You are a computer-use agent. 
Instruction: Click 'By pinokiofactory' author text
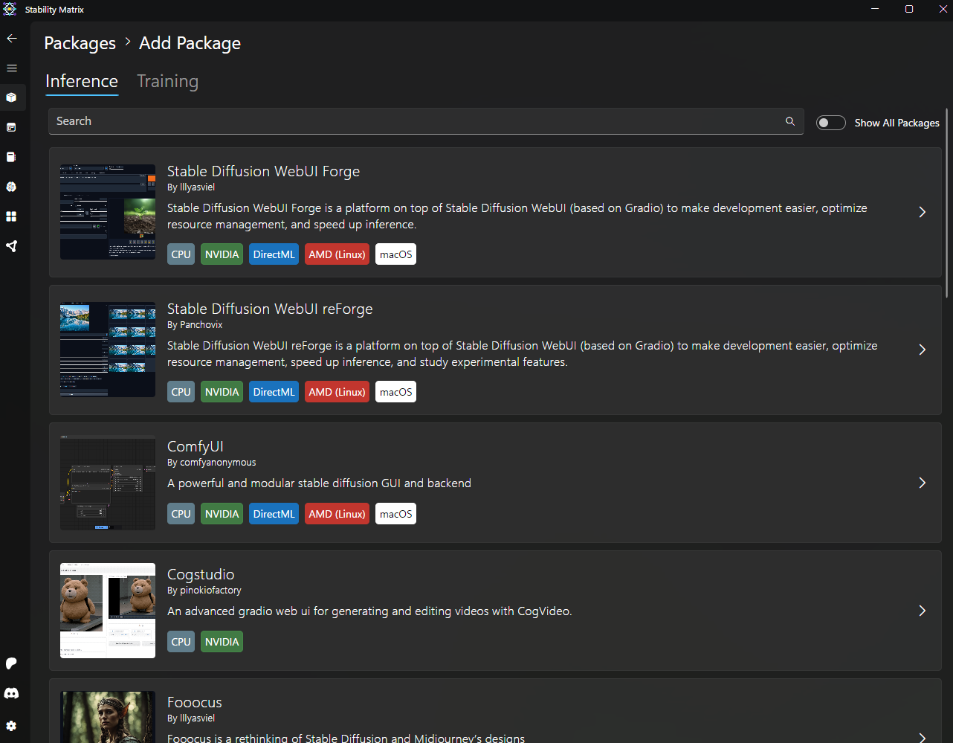point(204,591)
